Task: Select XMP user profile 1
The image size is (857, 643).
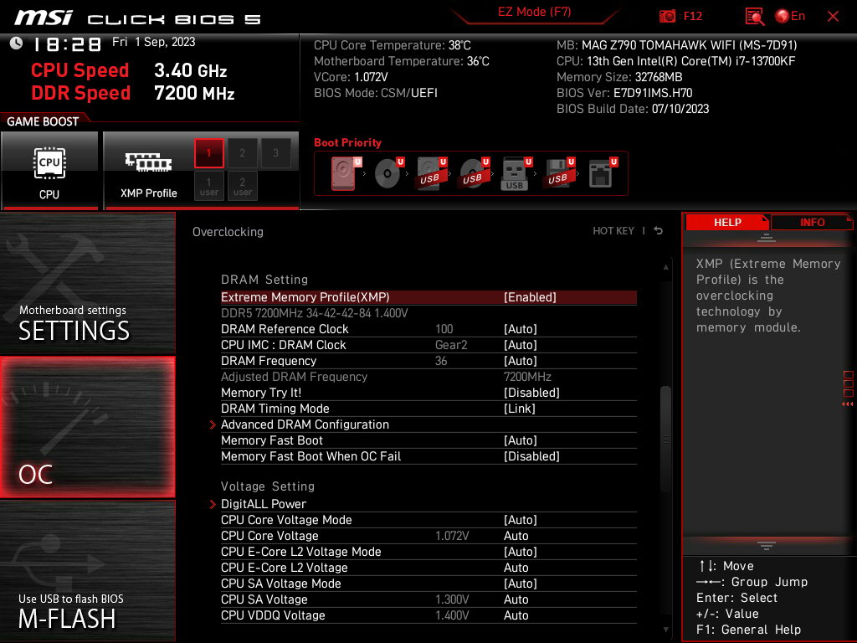Action: pyautogui.click(x=208, y=187)
